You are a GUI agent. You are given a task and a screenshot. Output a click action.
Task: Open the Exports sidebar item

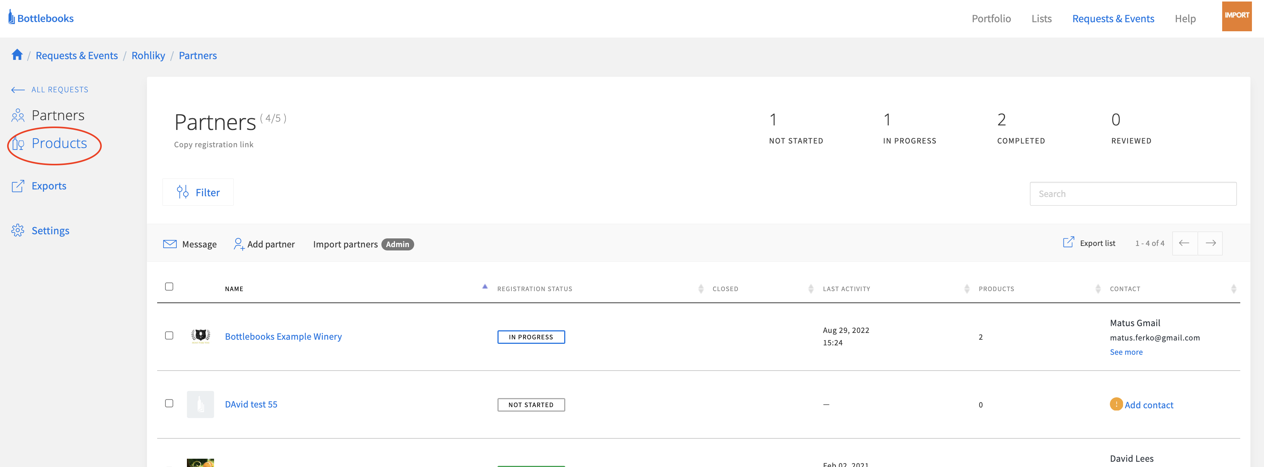[x=49, y=186]
